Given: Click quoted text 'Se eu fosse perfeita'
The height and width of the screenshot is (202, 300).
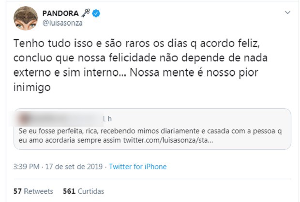Looking at the screenshot, I should 54,131.
